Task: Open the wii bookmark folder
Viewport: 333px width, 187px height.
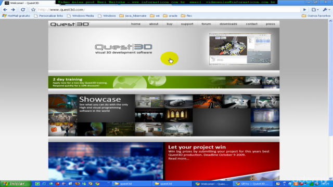Action: (x=155, y=16)
